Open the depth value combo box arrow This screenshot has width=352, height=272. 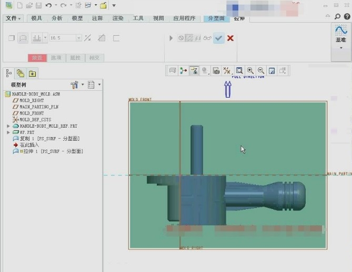tap(79, 38)
